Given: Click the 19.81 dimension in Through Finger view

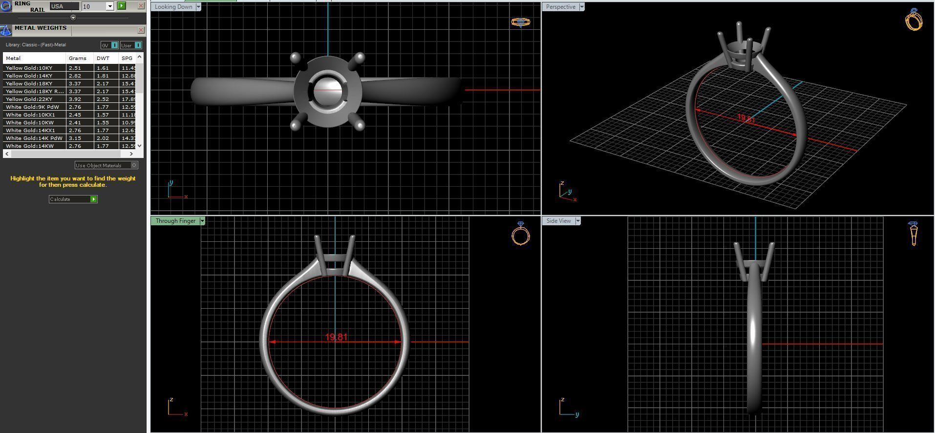Looking at the screenshot, I should 336,337.
